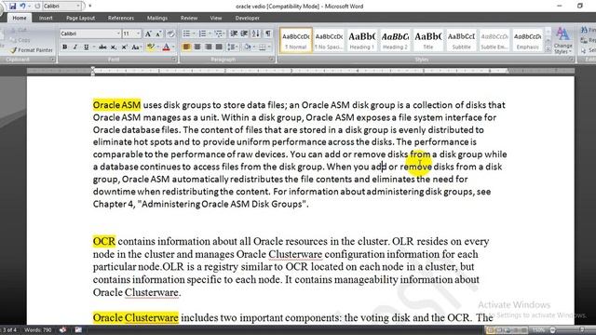Open the Calibri font name dropdown in ribbon
The width and height of the screenshot is (596, 335).
point(118,33)
